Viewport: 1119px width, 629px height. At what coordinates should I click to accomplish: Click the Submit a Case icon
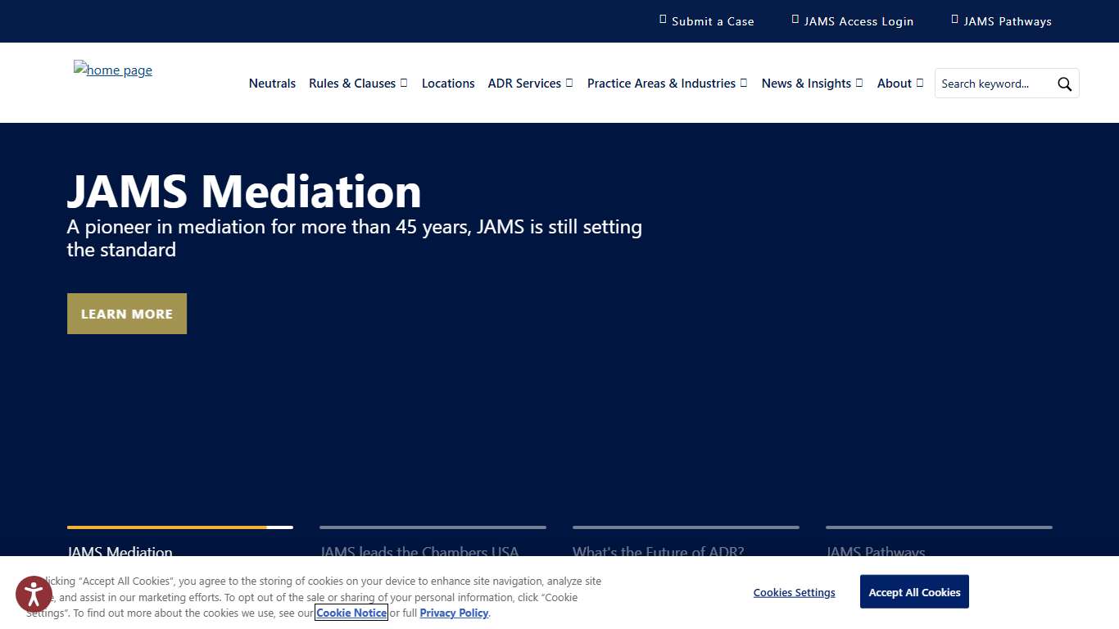pyautogui.click(x=662, y=20)
